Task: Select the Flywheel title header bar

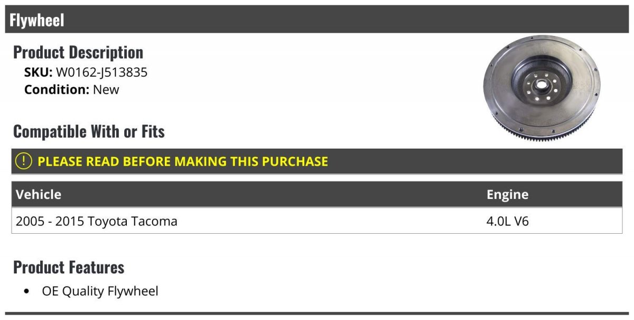Action: [x=317, y=20]
